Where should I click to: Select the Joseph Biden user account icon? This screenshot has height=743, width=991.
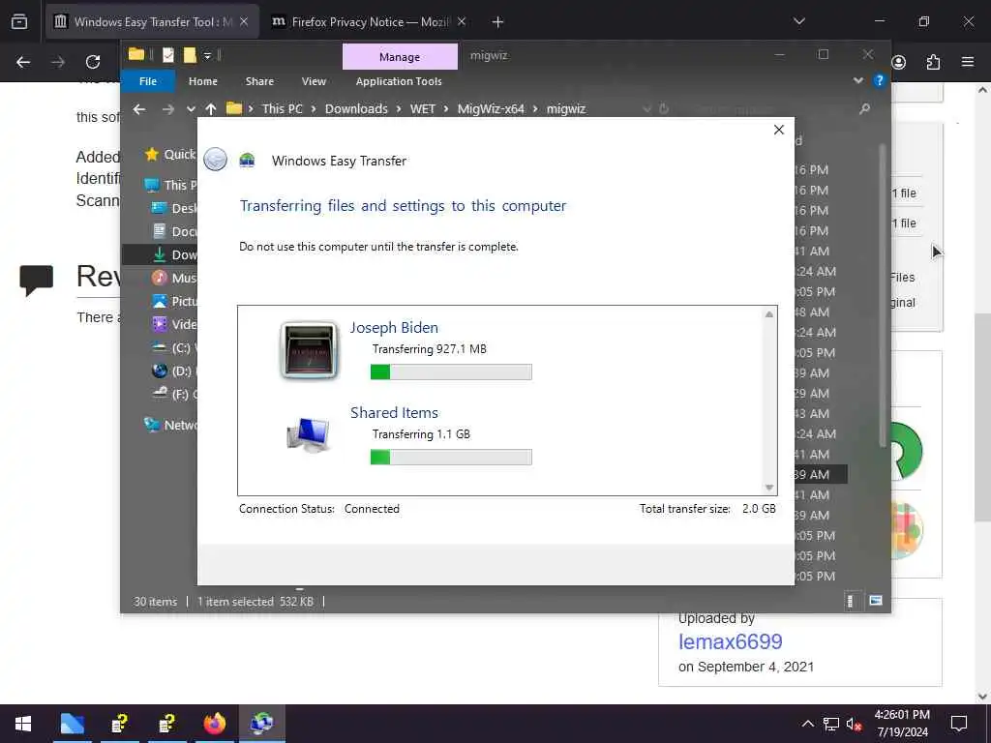309,349
